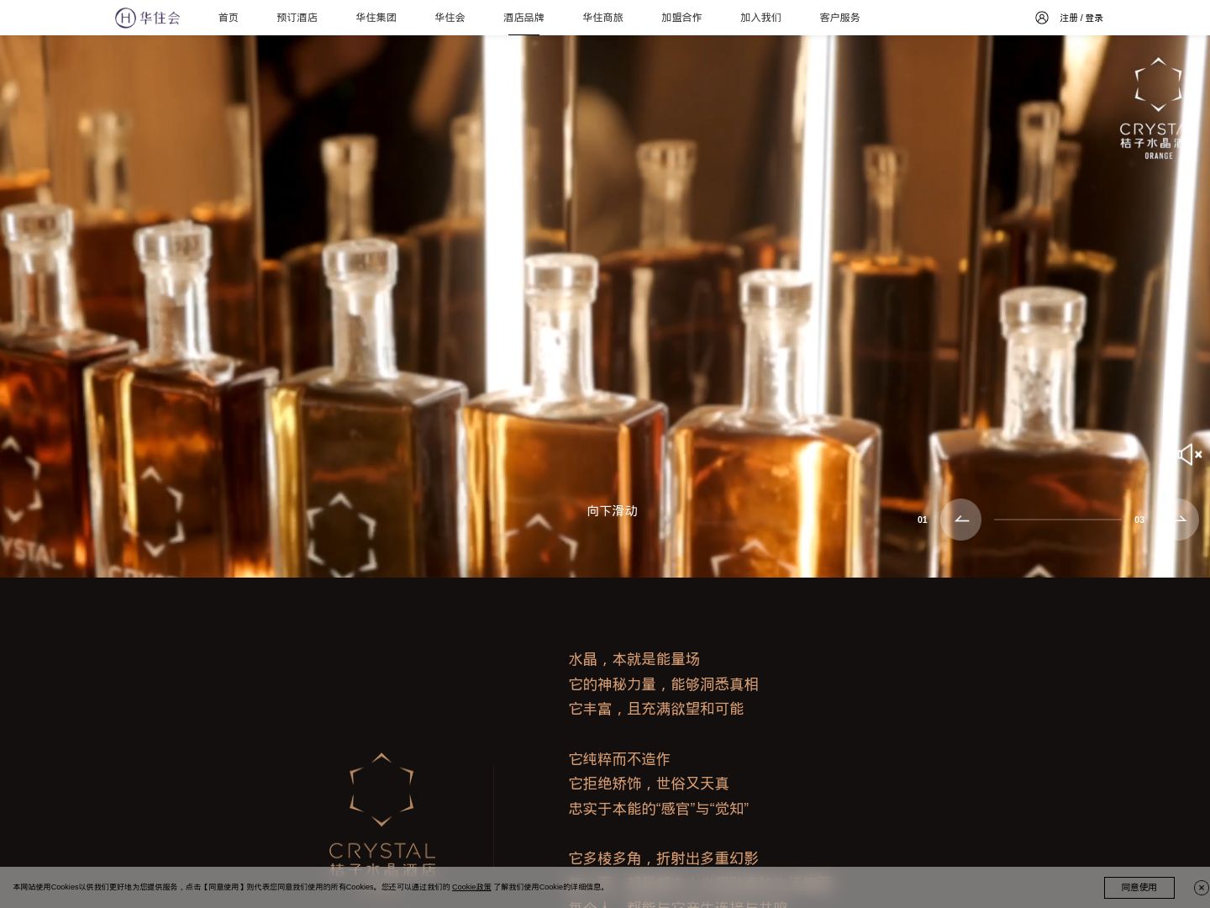
Task: Select the text 它的神秘力量，能够洞悉真相
Action: pos(664,684)
